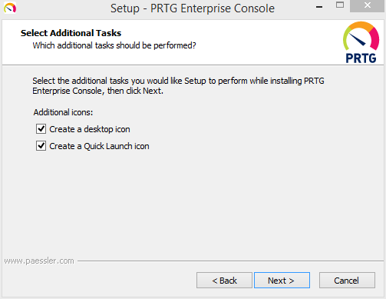Click the "Create a desktop icon" label text
The width and height of the screenshot is (386, 299).
point(90,129)
